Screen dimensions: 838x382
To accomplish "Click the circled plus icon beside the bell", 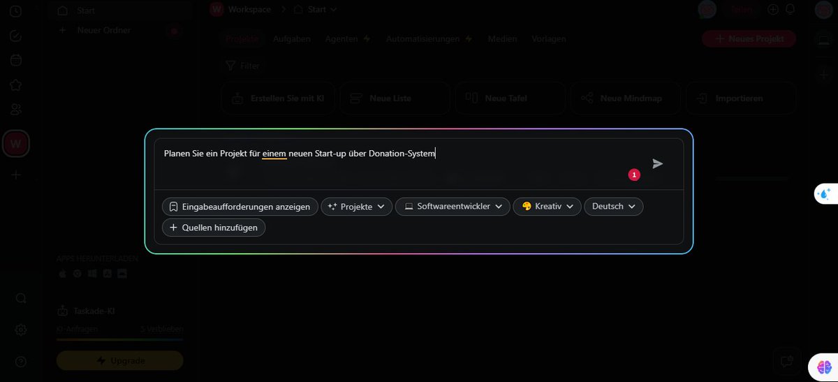I will point(773,9).
